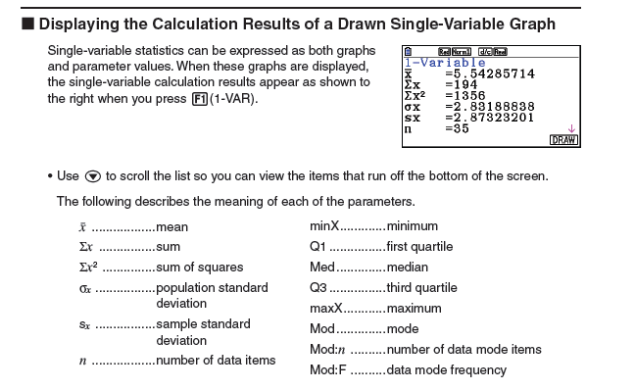Screen dimensions: 635x390
Task: Click the black square before the heading
Action: [x=27, y=24]
